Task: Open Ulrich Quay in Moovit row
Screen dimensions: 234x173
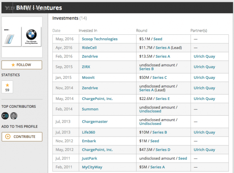Action: pos(204,78)
